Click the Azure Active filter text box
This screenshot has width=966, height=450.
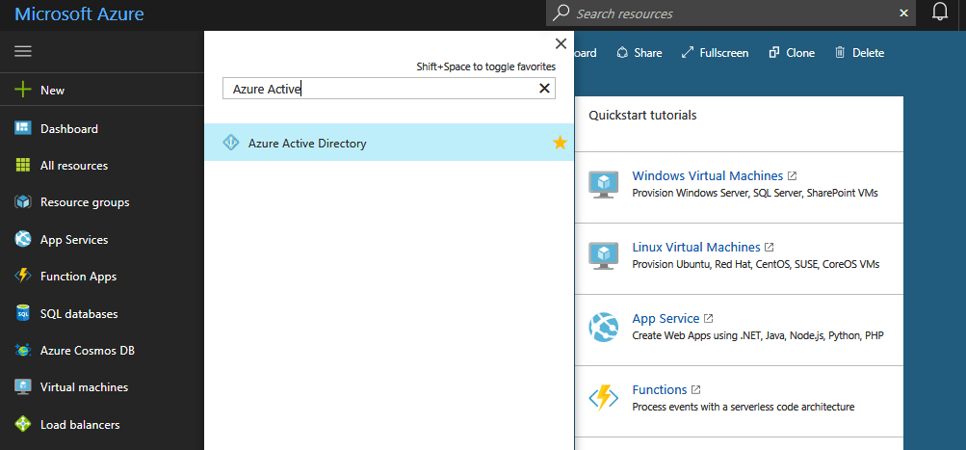click(389, 88)
